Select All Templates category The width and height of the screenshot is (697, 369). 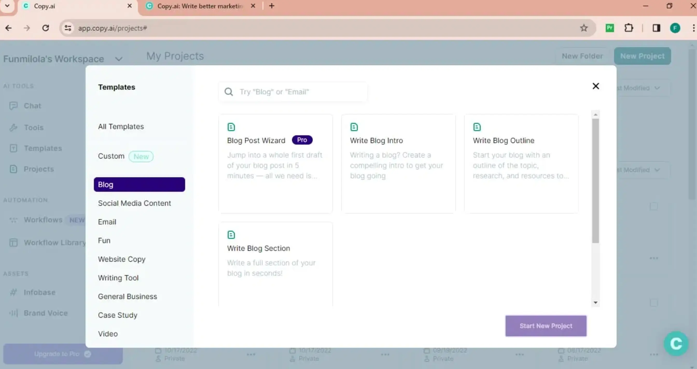pos(121,126)
